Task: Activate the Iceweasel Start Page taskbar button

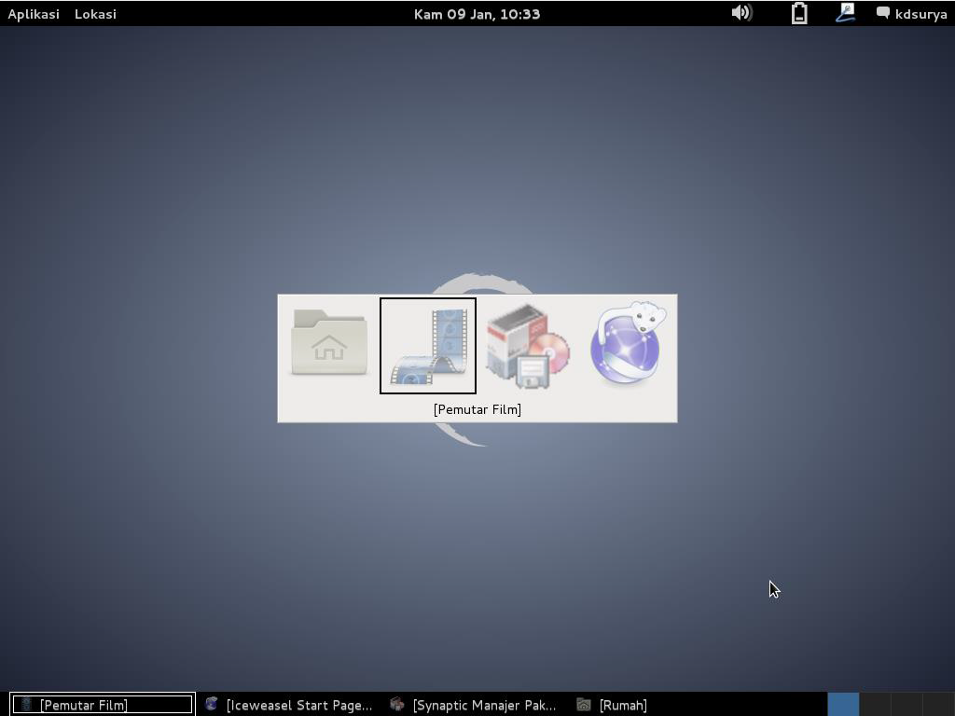Action: point(289,705)
